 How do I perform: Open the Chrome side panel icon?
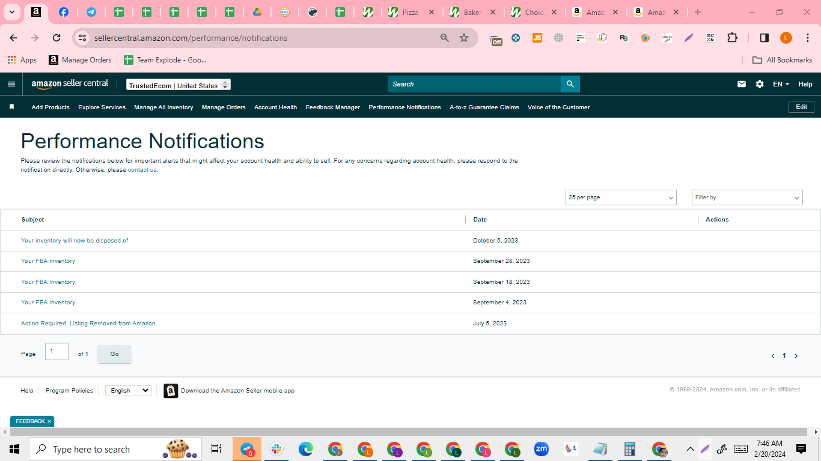coord(765,38)
